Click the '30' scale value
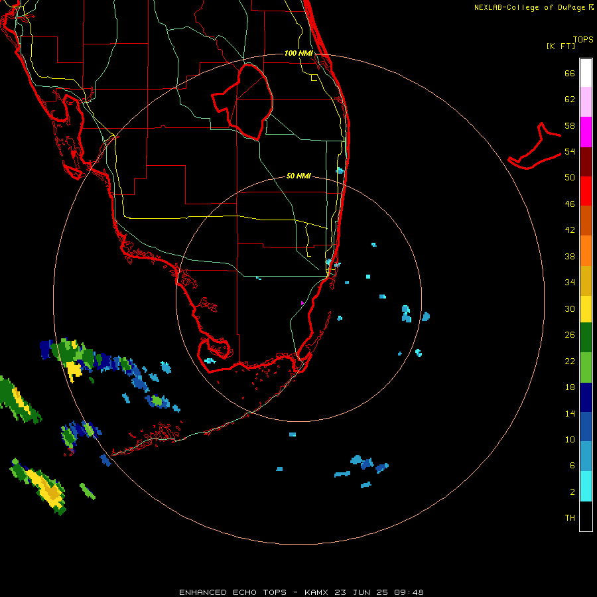The width and height of the screenshot is (597, 597). [570, 308]
